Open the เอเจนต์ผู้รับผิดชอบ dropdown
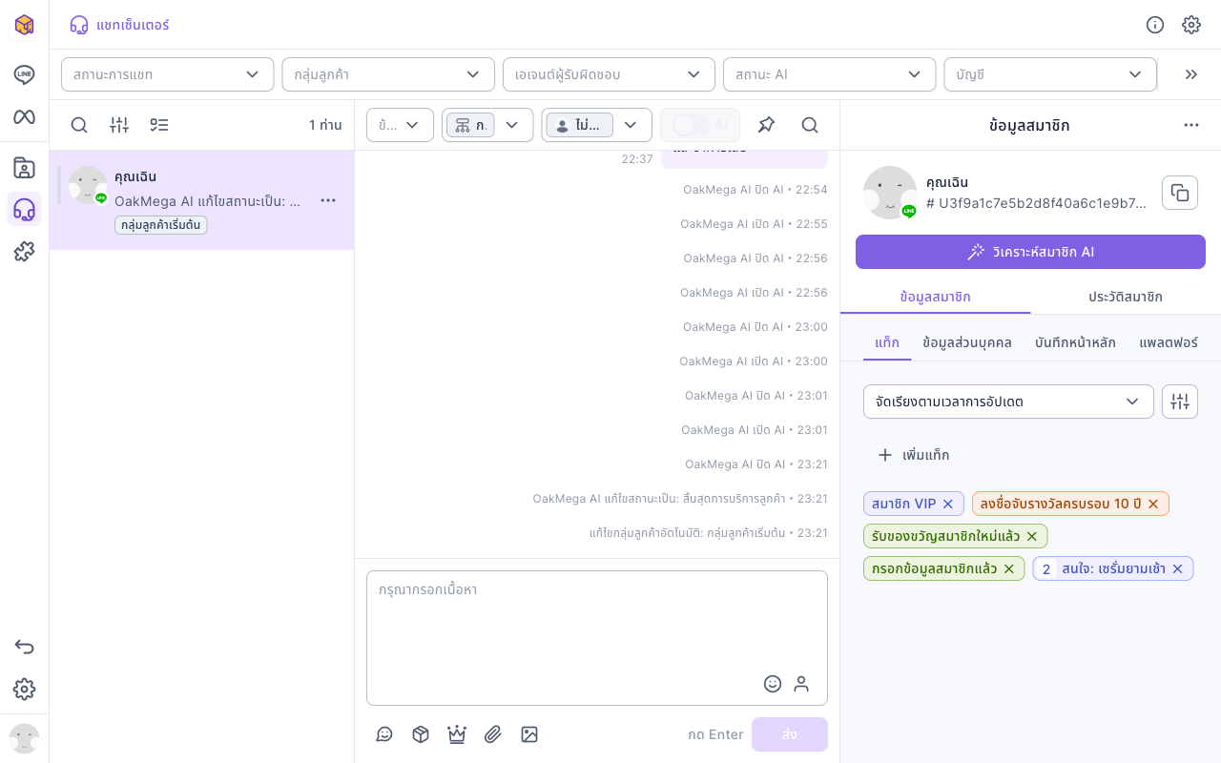Image resolution: width=1221 pixels, height=763 pixels. click(609, 74)
